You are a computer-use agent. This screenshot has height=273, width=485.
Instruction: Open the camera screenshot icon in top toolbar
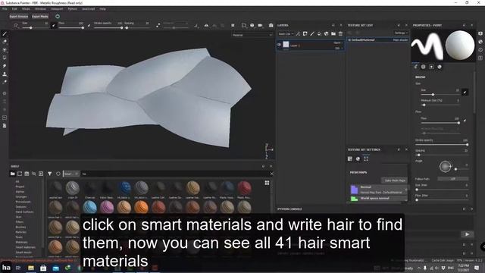click(271, 25)
